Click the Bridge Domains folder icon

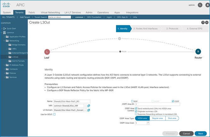coord(10,45)
